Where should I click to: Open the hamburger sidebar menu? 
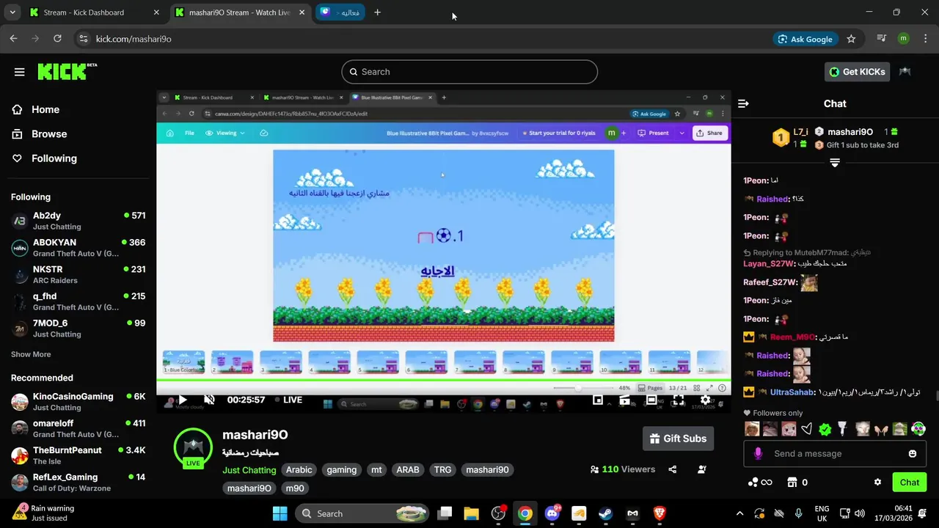(x=19, y=72)
